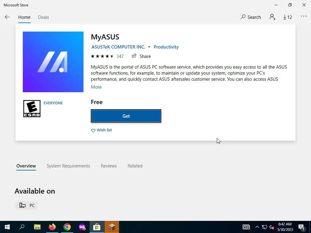This screenshot has height=233, width=311.
Task: Expand description with More link
Action: click(x=96, y=87)
